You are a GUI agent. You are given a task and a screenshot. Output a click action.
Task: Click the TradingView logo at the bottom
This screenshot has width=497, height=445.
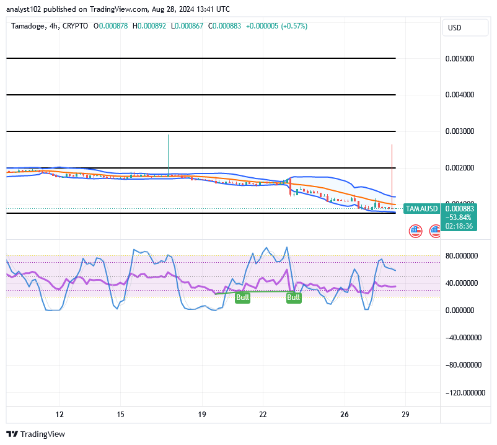point(35,434)
